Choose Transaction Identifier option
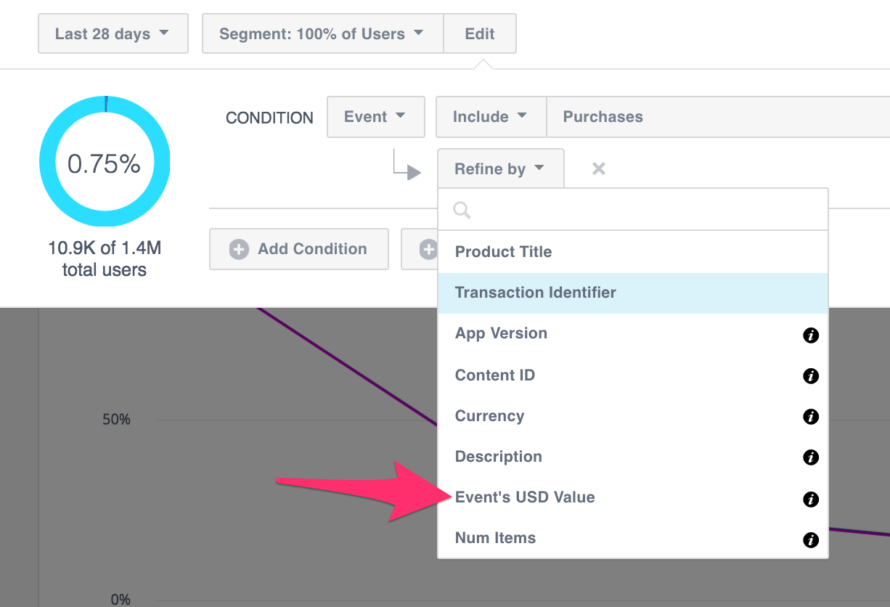 coord(536,293)
